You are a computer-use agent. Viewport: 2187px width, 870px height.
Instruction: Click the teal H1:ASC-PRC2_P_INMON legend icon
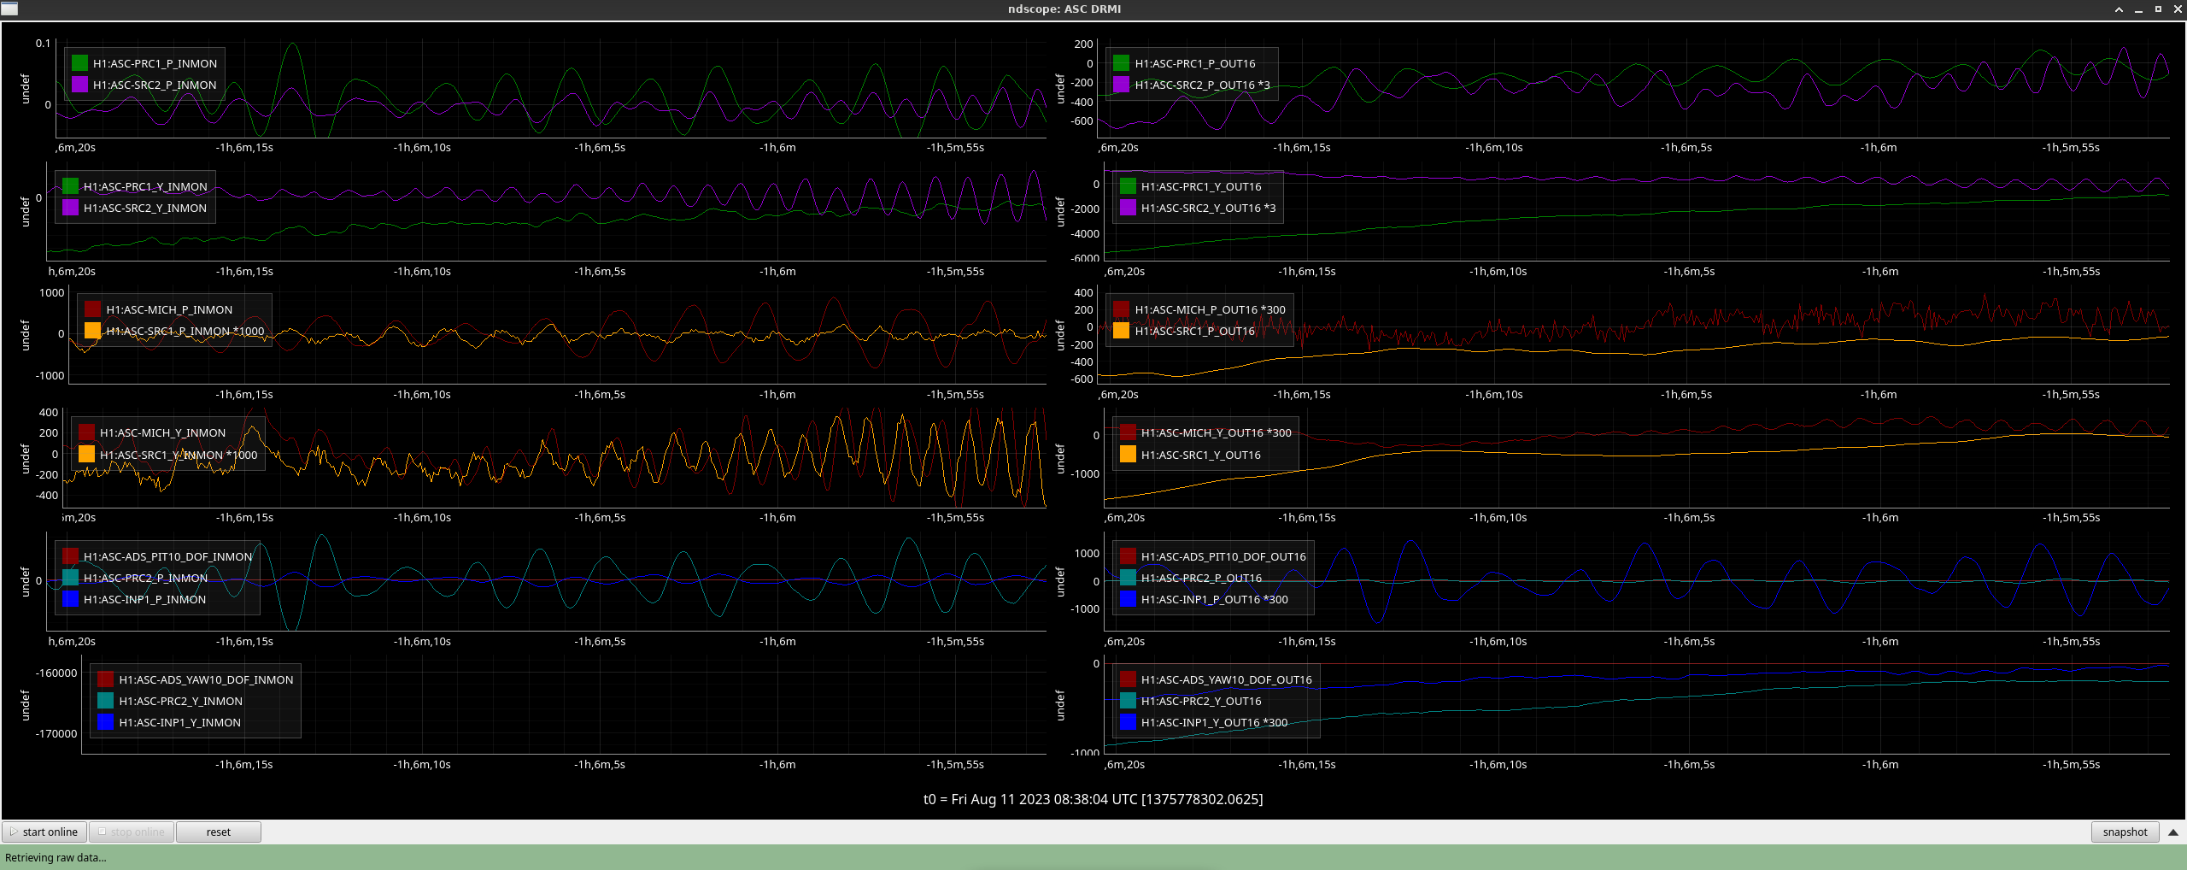pyautogui.click(x=71, y=578)
